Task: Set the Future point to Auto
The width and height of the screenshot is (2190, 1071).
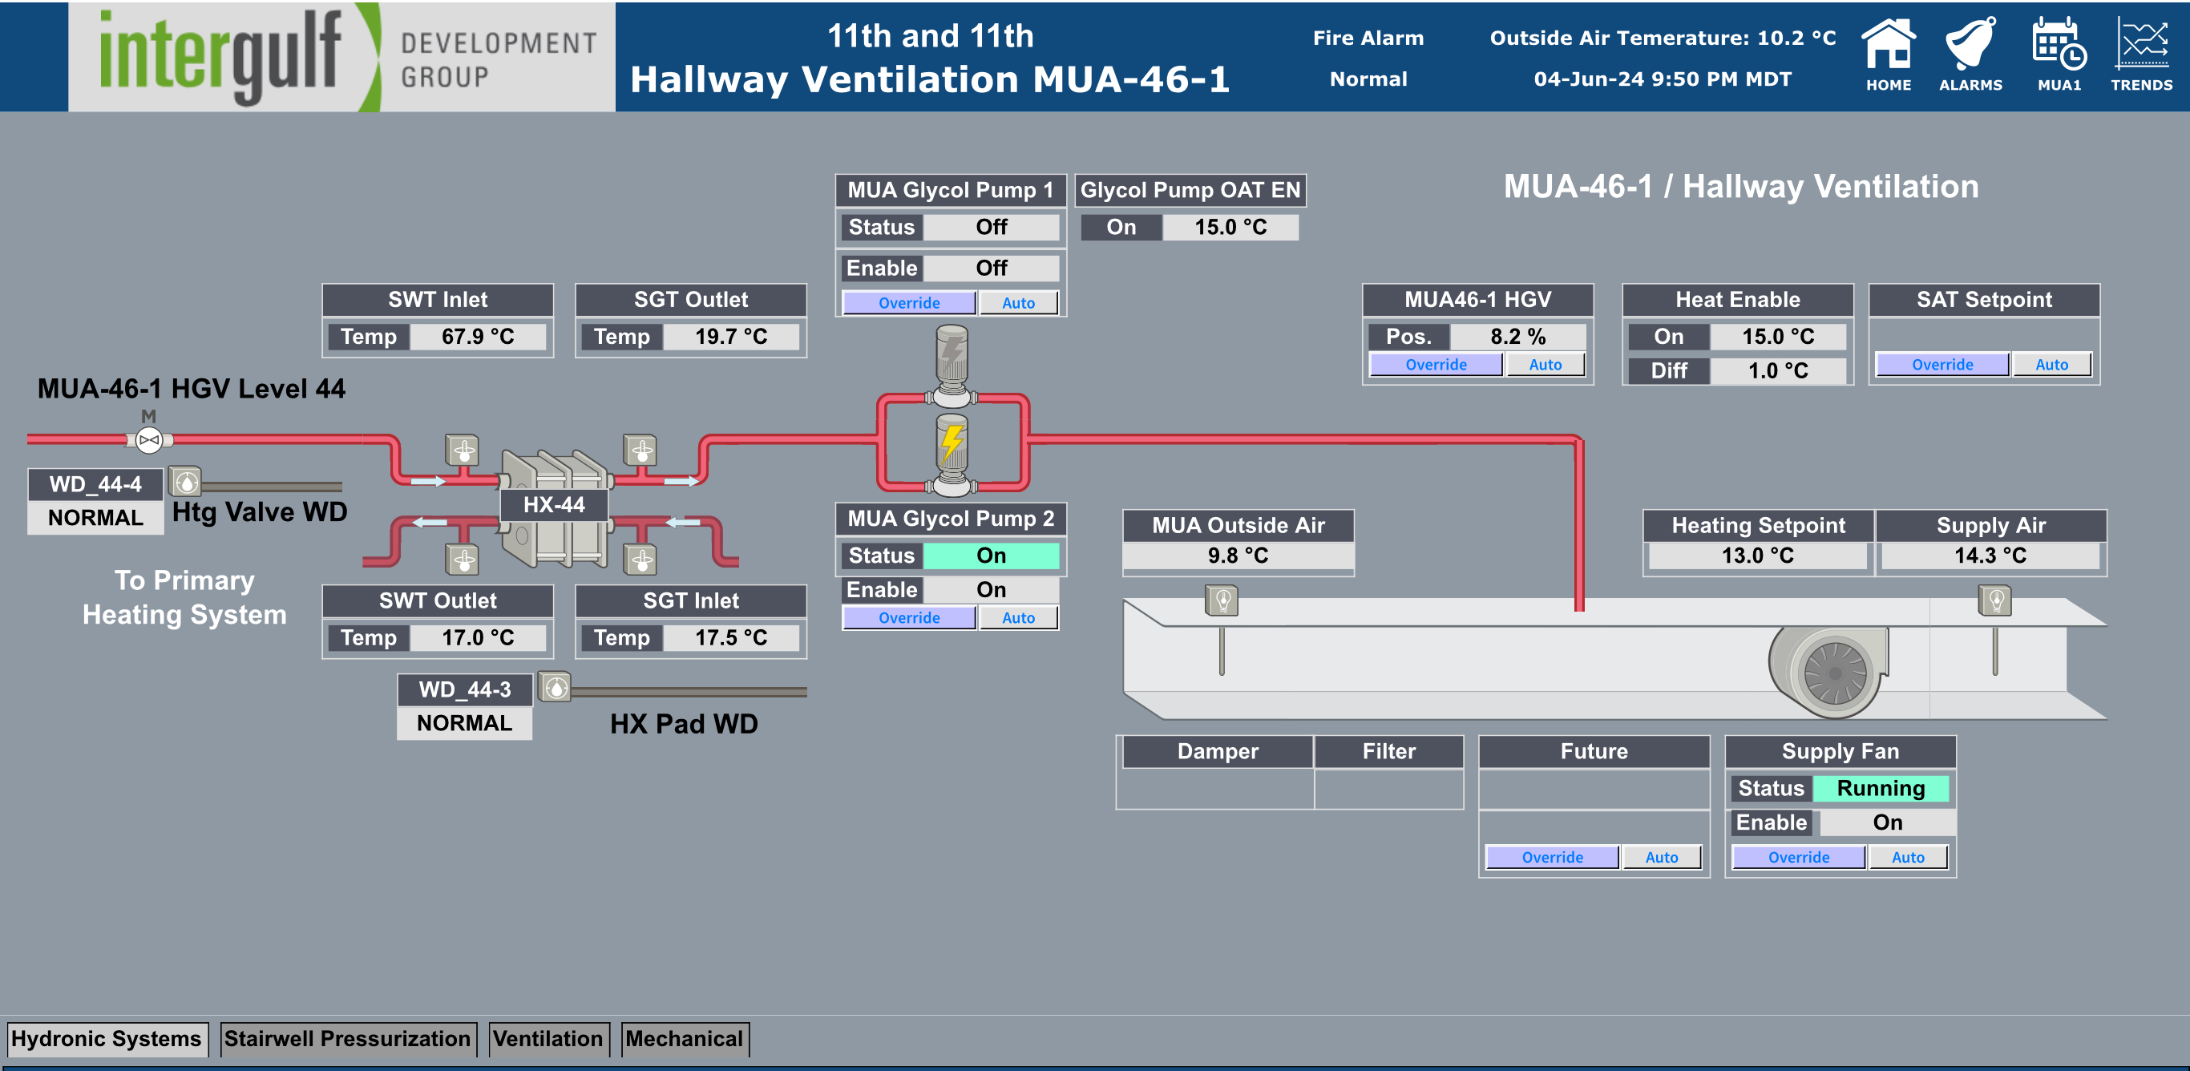Action: pyautogui.click(x=1661, y=858)
